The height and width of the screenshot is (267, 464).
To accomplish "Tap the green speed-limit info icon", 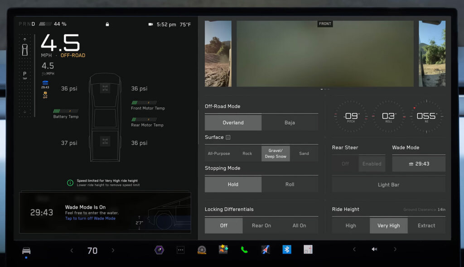I will point(70,183).
